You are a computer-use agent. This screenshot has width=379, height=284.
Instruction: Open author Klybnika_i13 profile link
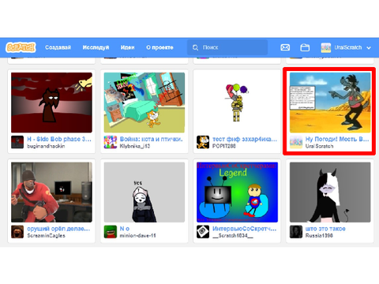135,146
